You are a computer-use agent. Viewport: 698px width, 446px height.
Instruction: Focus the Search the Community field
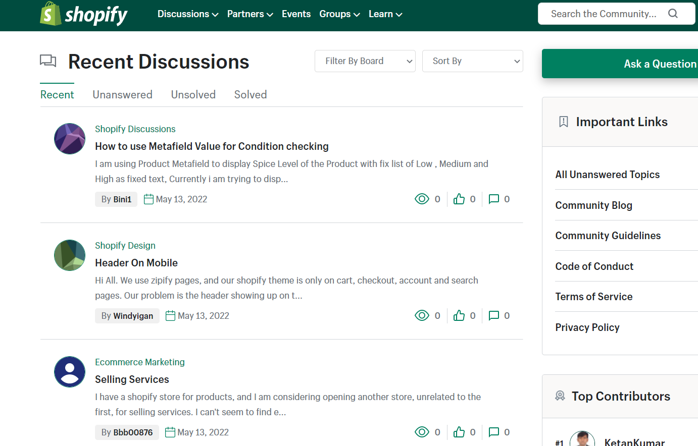pyautogui.click(x=604, y=14)
